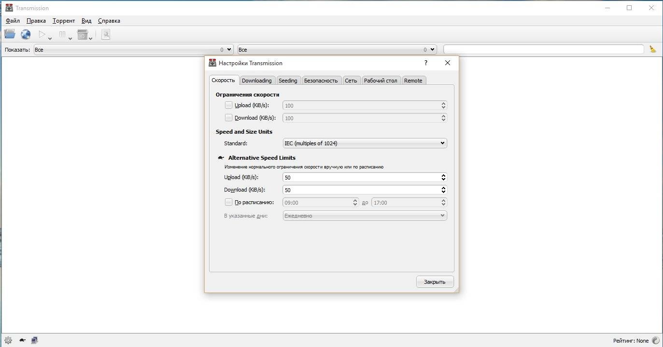Open the first Показать filter combo box
The height and width of the screenshot is (347, 663).
pyautogui.click(x=134, y=49)
